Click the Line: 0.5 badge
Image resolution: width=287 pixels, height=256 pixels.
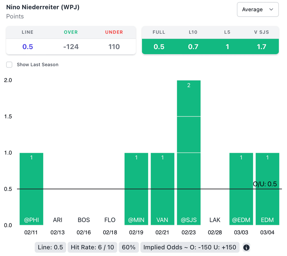50,247
